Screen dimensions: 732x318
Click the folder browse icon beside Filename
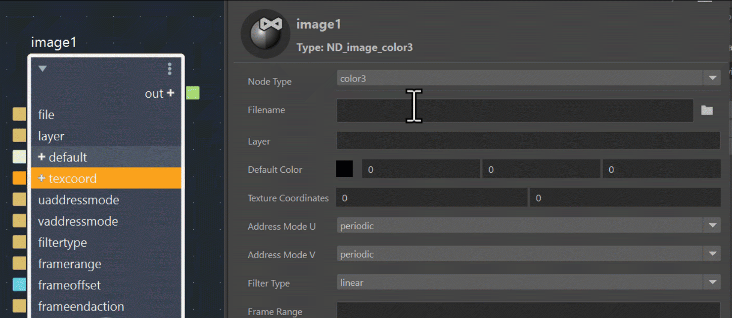707,110
